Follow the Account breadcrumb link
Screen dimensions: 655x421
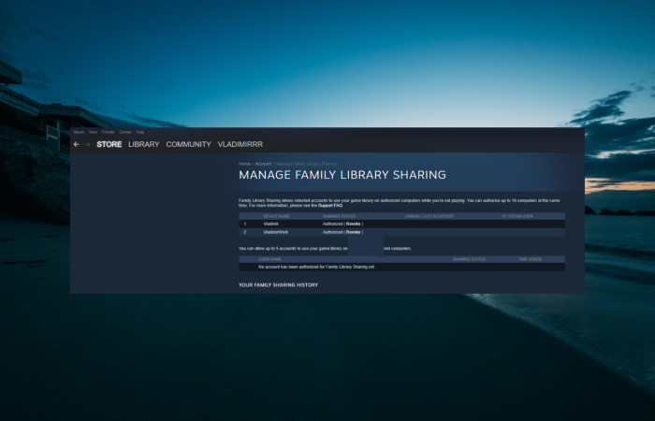263,164
